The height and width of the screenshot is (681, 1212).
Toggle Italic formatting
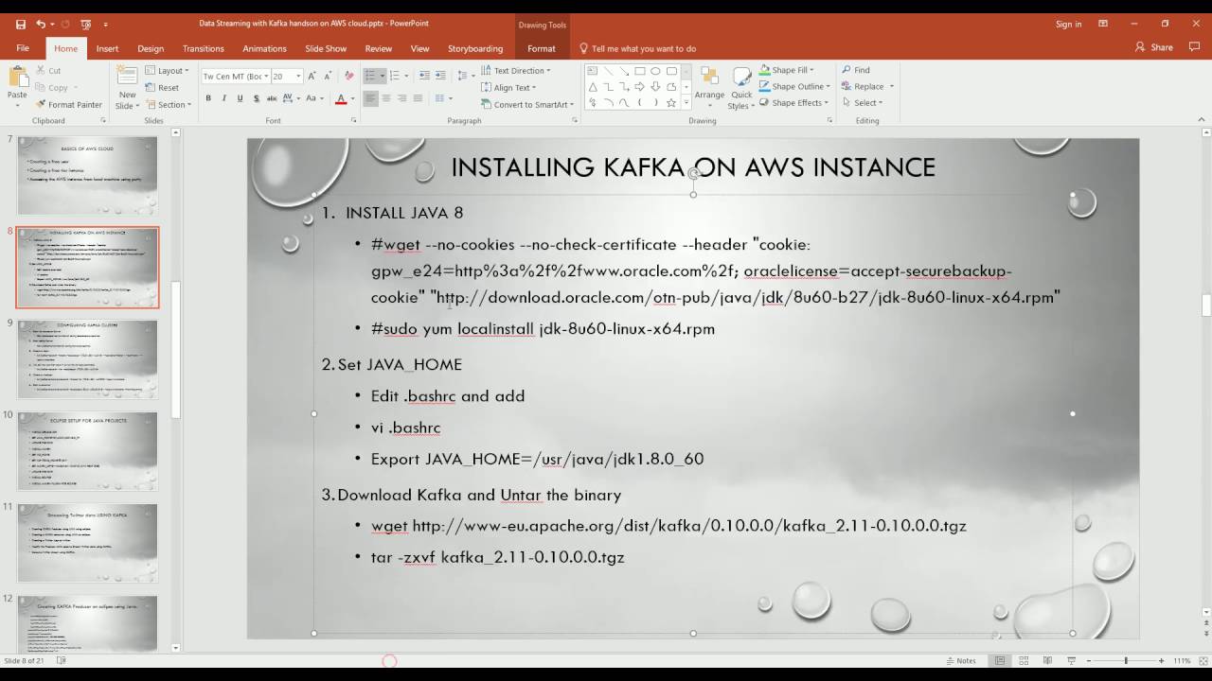click(x=223, y=98)
